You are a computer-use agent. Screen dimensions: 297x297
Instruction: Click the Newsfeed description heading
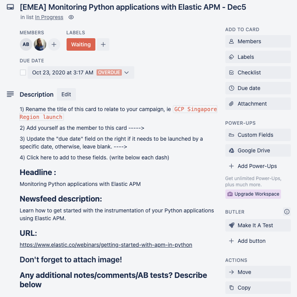pos(61,199)
